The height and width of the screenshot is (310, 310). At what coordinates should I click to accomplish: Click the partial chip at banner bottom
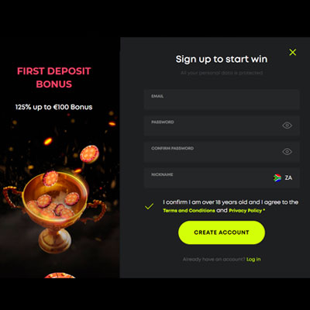pyautogui.click(x=60, y=275)
